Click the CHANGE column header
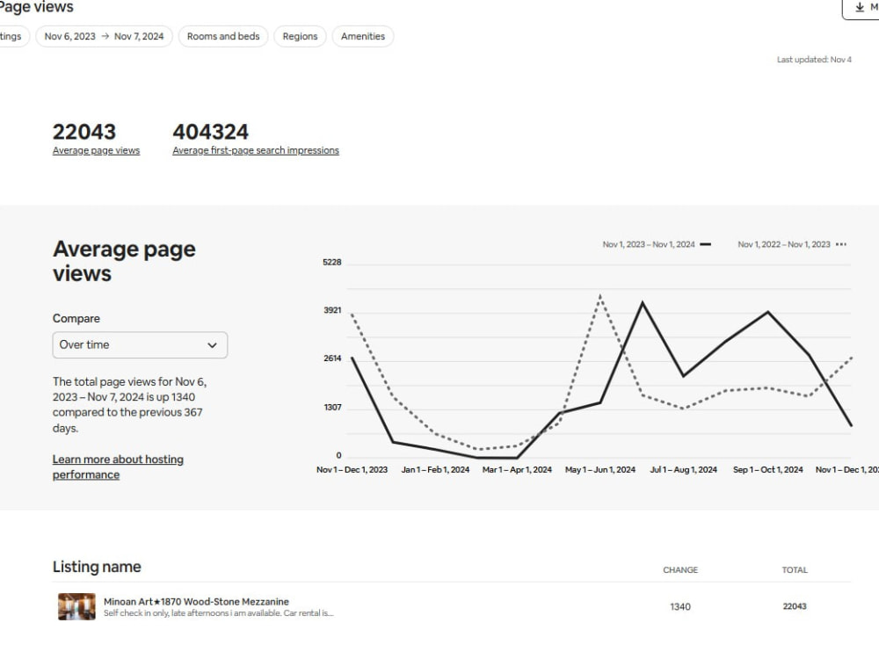The width and height of the screenshot is (879, 659). pyautogui.click(x=680, y=570)
